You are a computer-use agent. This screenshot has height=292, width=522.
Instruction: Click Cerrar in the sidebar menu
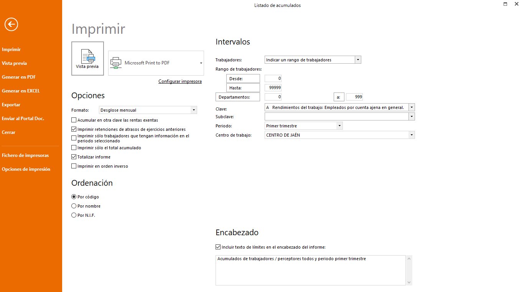[x=8, y=132]
